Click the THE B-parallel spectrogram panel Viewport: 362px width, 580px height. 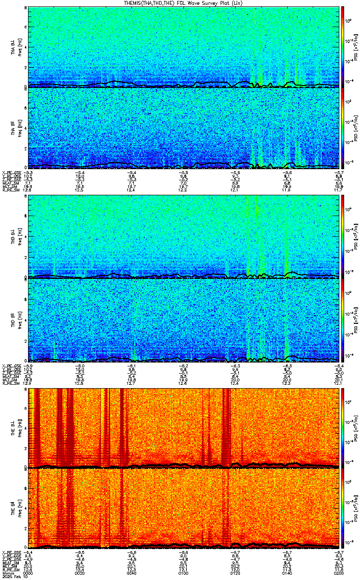click(x=182, y=509)
